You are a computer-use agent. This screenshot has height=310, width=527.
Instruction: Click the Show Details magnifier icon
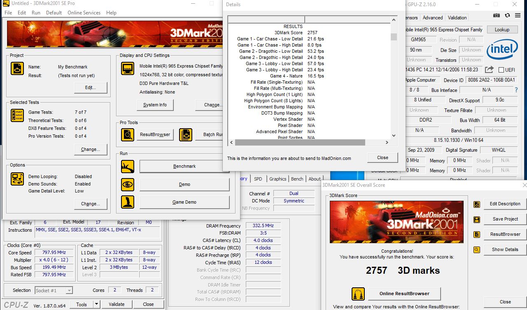[x=476, y=250]
